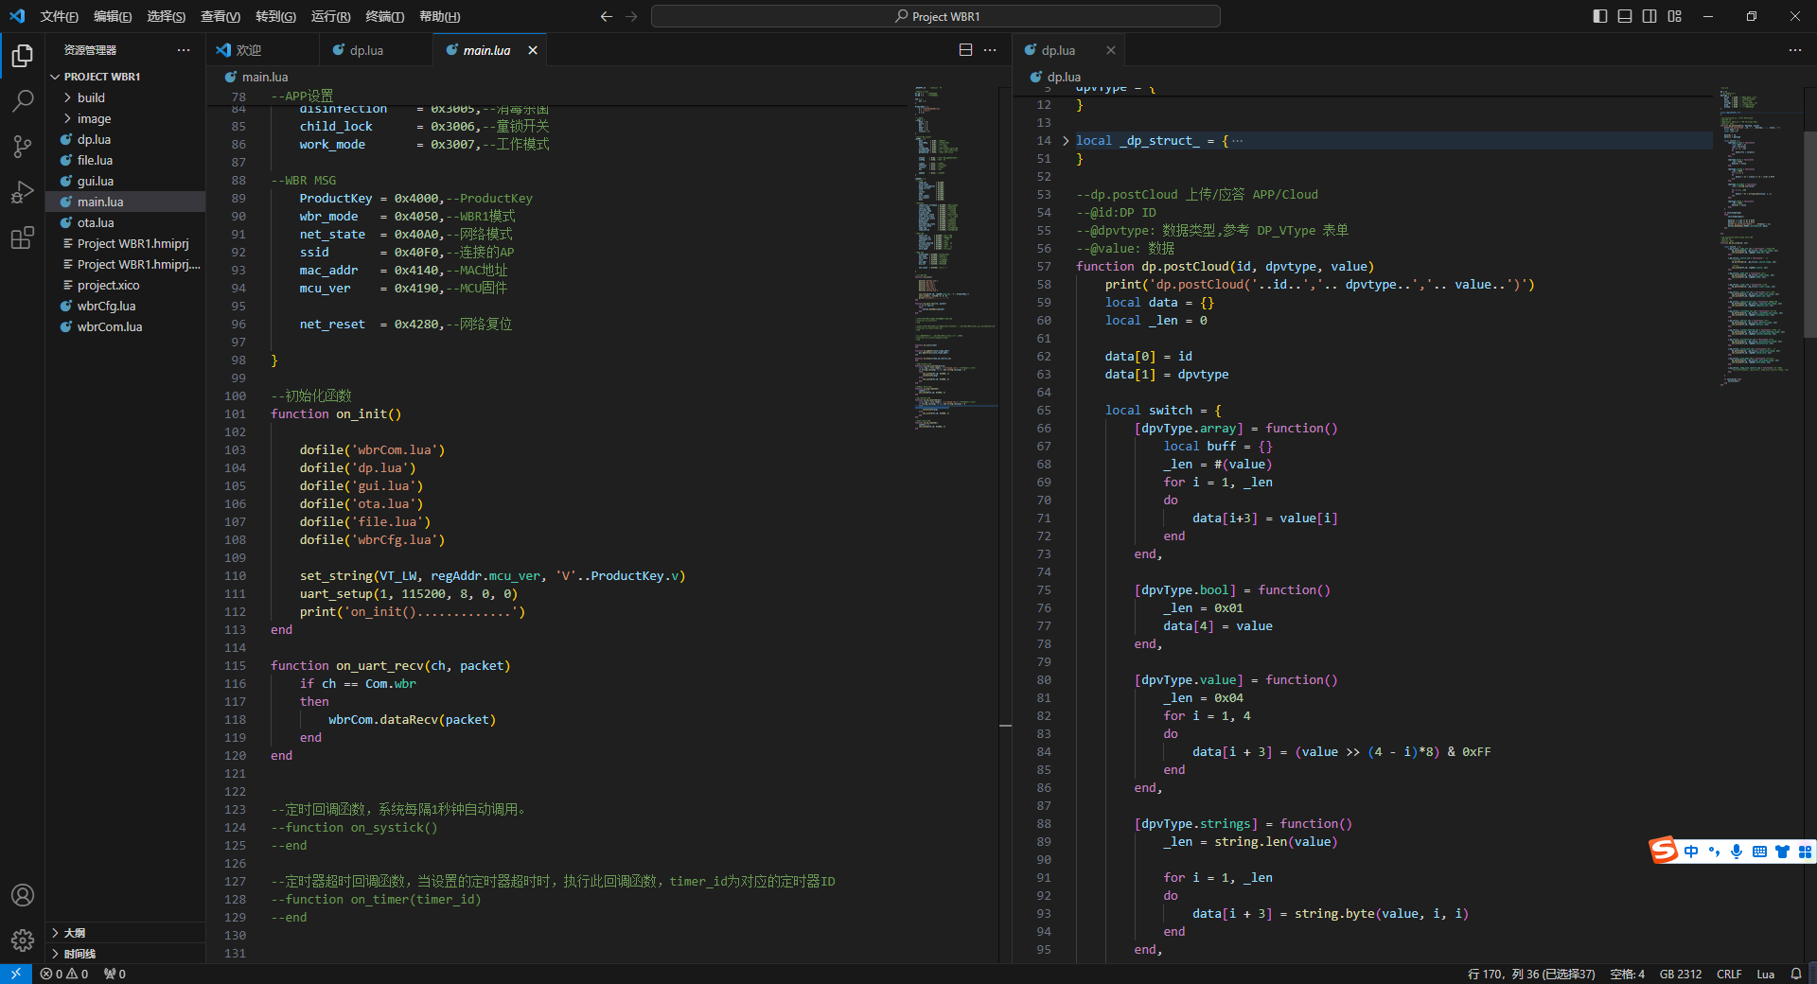Change encoding via GB 2312
The image size is (1817, 984).
point(1681,974)
